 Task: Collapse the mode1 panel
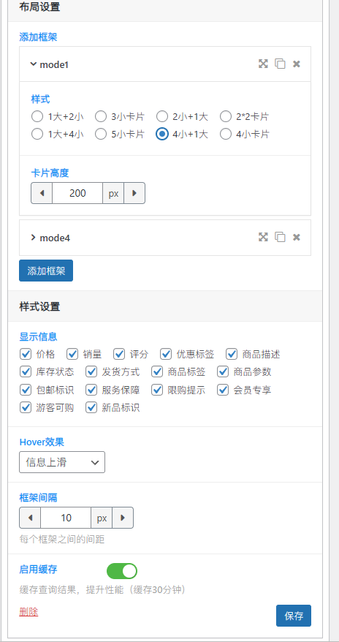point(34,64)
